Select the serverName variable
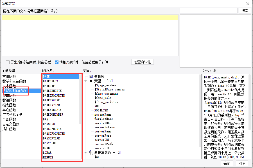The width and height of the screenshot is (253, 168). (x=103, y=132)
